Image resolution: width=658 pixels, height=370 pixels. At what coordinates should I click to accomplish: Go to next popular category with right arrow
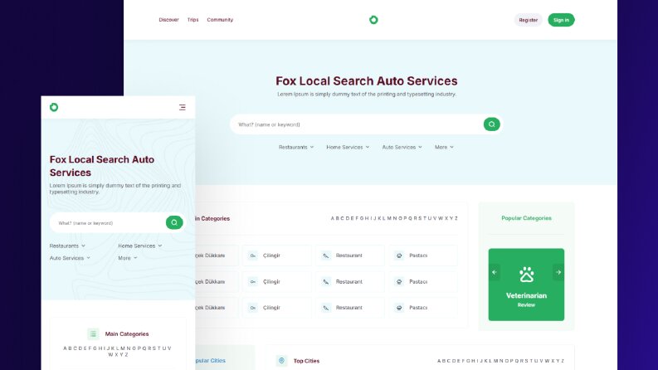point(558,272)
